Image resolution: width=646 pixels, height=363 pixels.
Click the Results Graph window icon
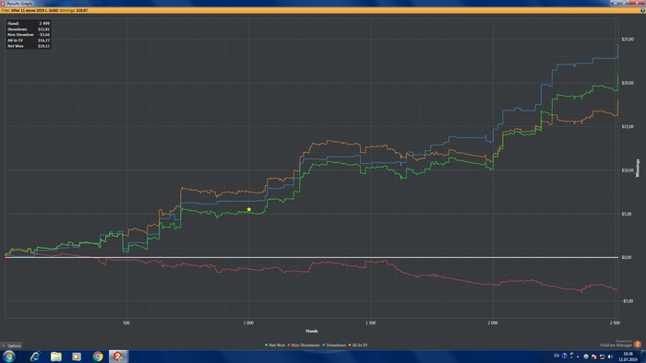[x=3, y=4]
